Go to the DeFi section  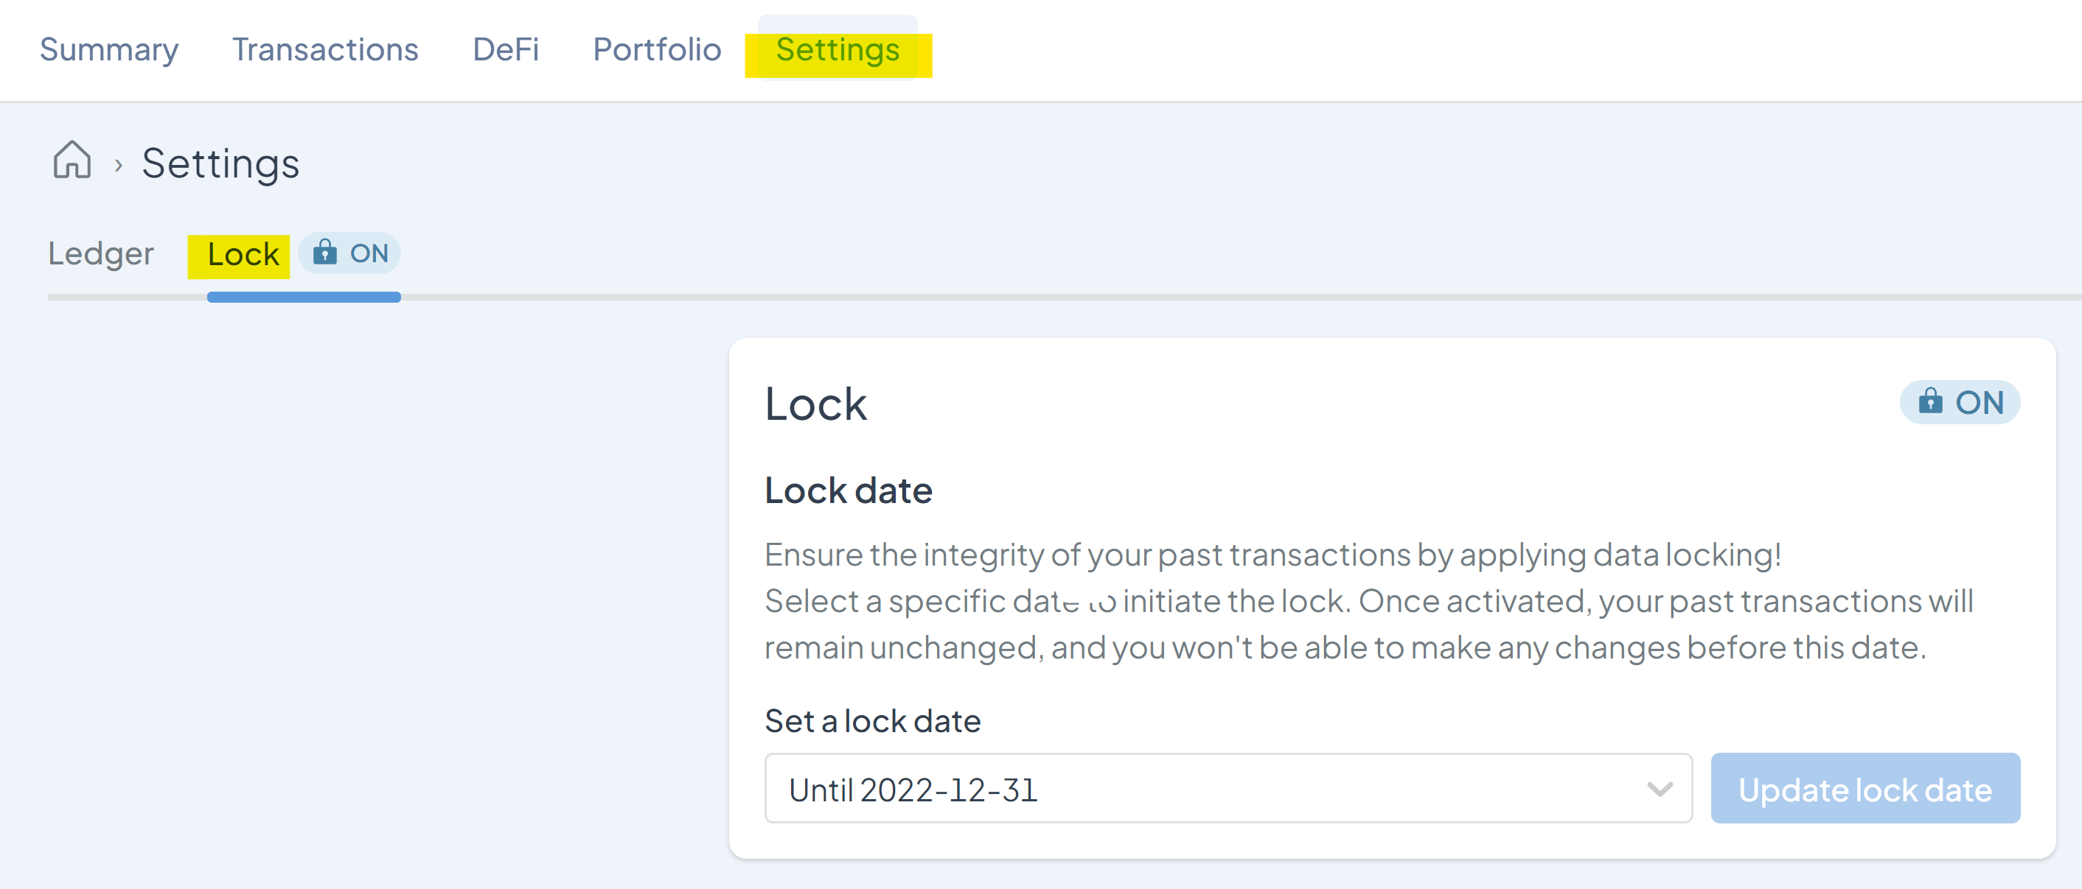click(505, 49)
